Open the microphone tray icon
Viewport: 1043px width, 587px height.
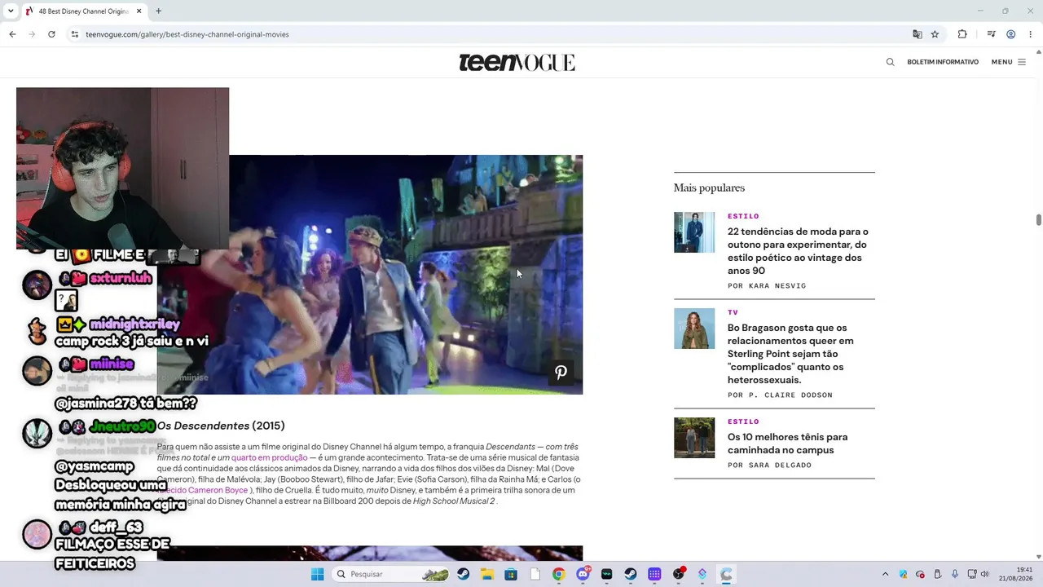(x=954, y=574)
